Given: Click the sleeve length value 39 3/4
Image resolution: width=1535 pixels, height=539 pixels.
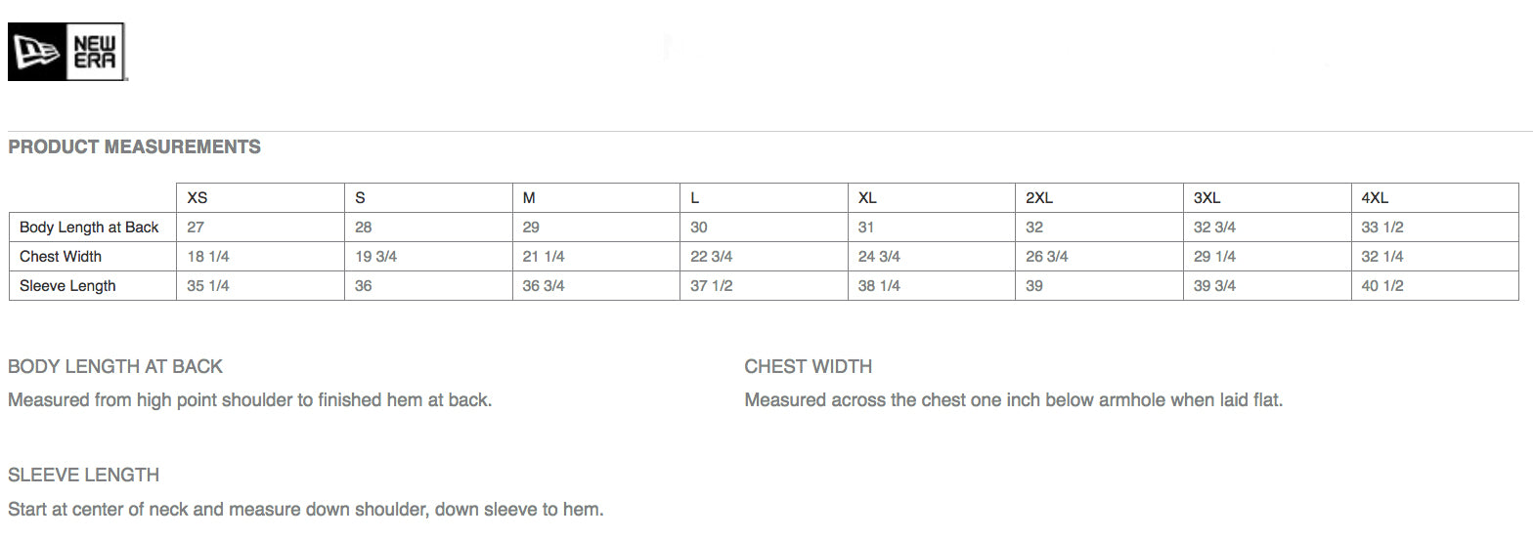Looking at the screenshot, I should (1214, 285).
